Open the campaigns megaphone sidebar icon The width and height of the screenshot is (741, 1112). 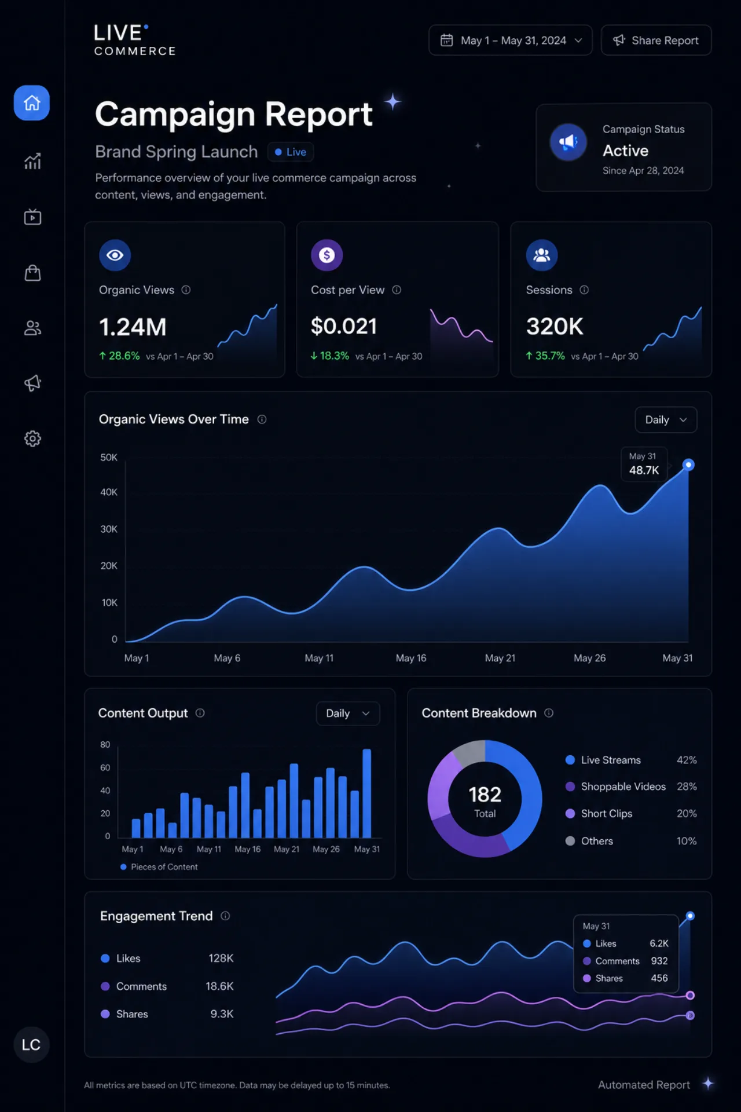pos(32,383)
